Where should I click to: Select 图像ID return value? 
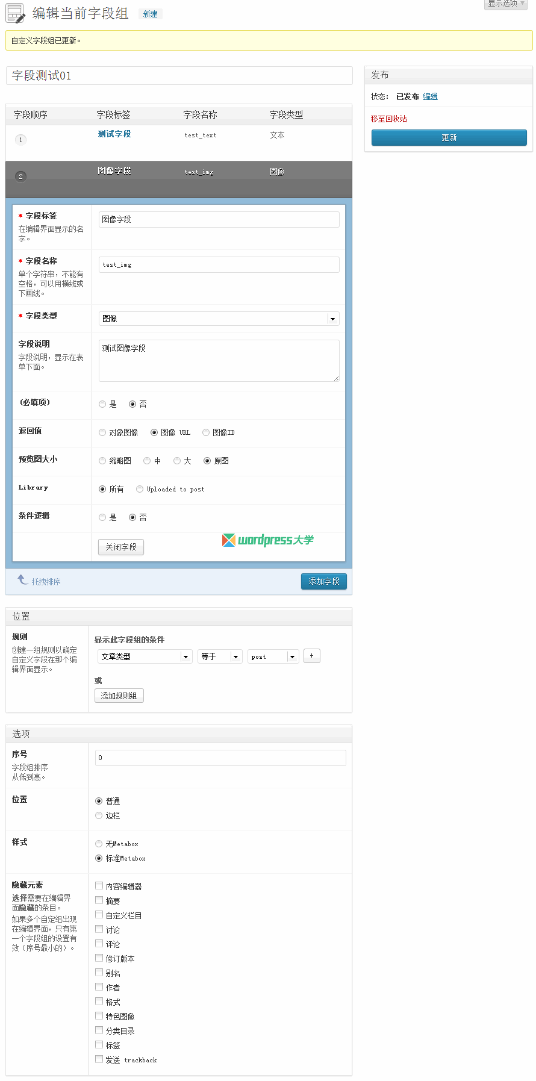click(206, 432)
